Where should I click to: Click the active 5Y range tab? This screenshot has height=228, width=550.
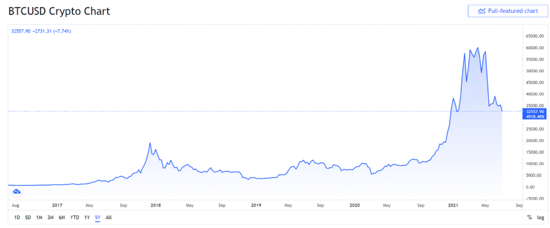pos(97,217)
